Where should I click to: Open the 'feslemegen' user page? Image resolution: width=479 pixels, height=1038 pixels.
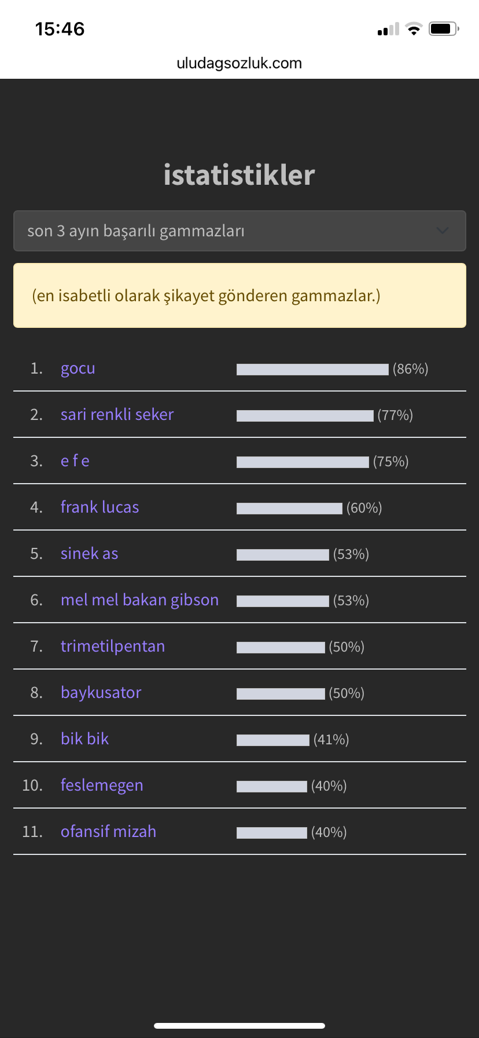click(102, 785)
